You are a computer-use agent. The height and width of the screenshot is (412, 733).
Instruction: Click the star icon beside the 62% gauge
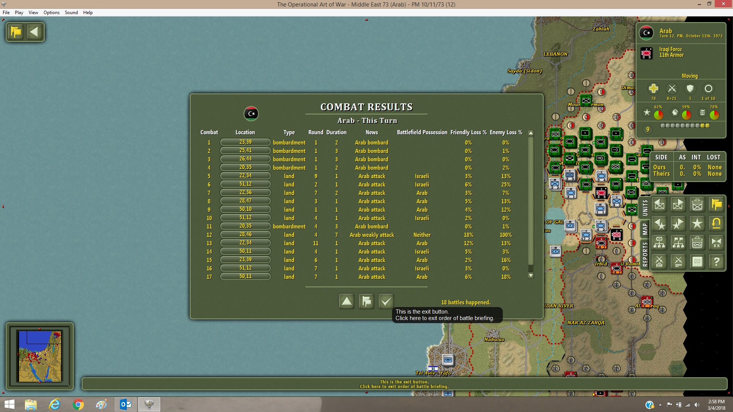point(647,112)
